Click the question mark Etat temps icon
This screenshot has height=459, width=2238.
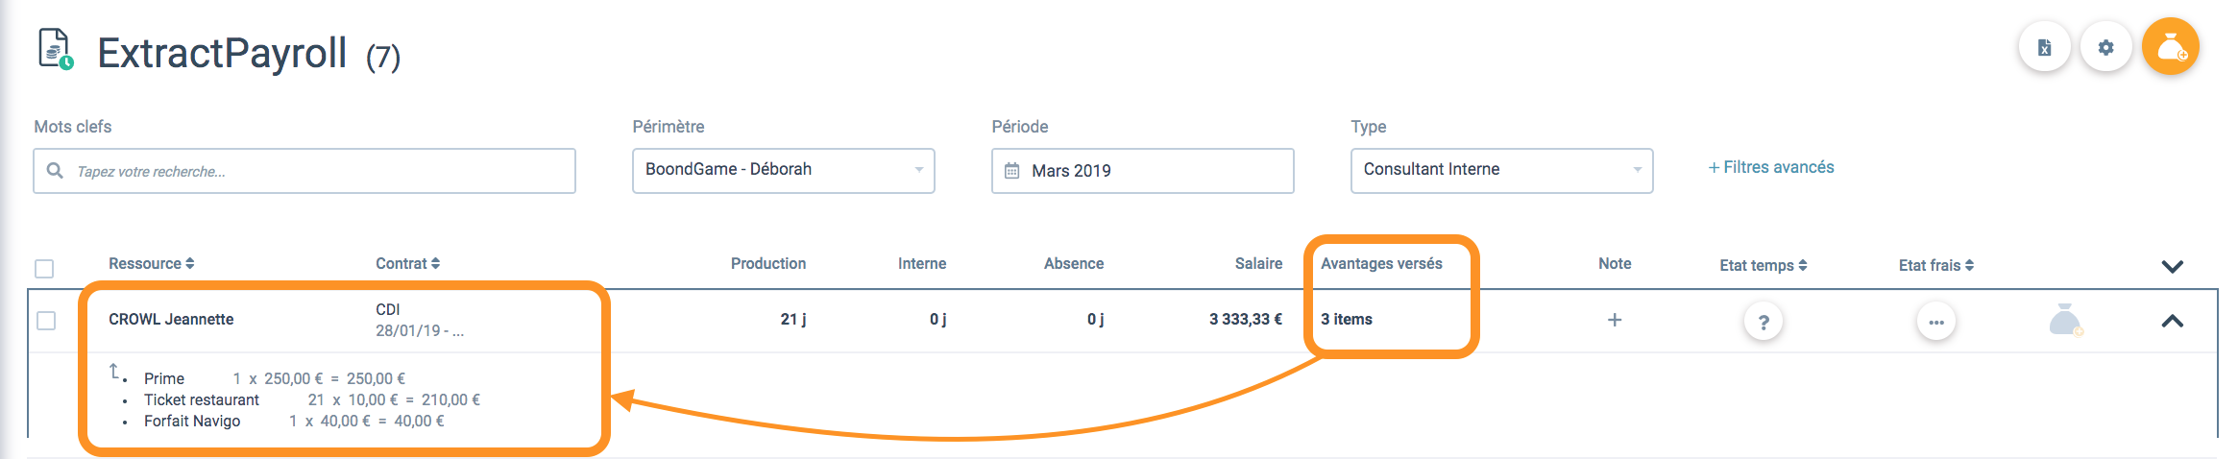coord(1764,322)
